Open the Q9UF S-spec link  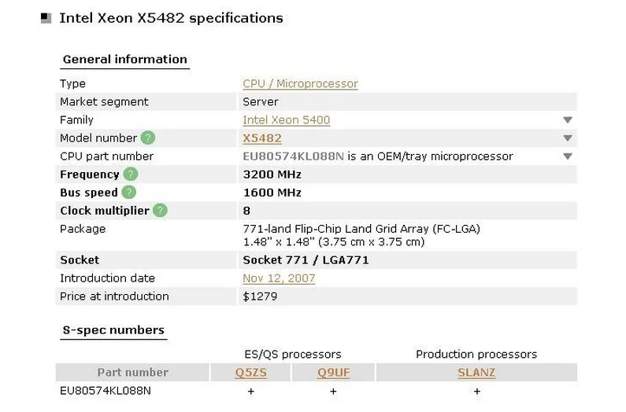[333, 373]
